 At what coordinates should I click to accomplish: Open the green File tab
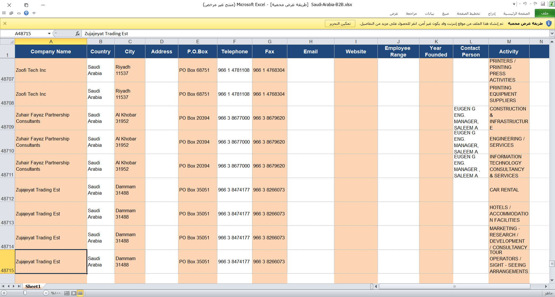545,13
